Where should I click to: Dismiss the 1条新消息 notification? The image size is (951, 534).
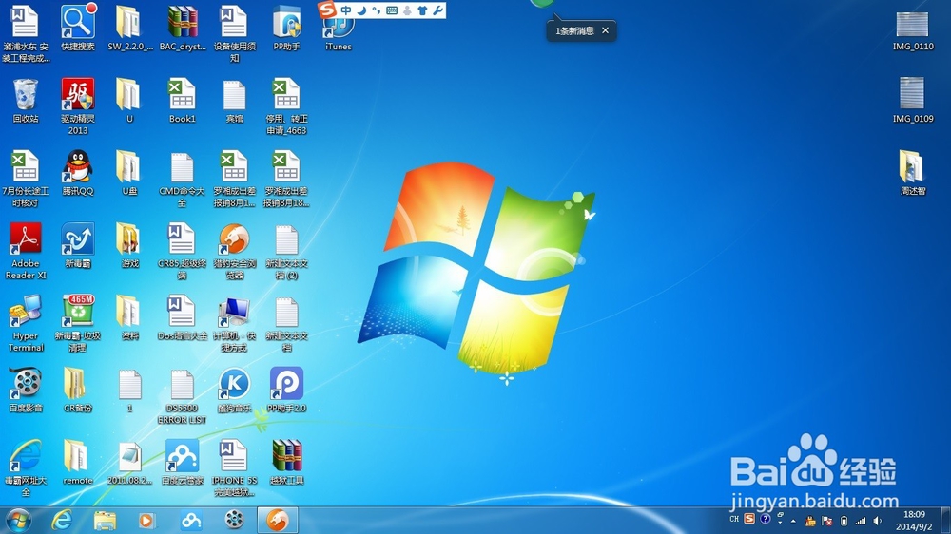click(605, 30)
